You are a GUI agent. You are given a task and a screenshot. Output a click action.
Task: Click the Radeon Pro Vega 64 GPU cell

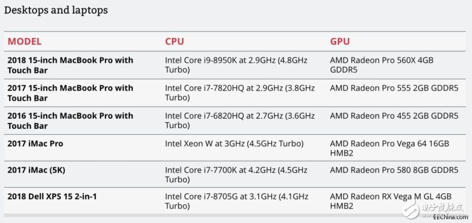point(389,148)
